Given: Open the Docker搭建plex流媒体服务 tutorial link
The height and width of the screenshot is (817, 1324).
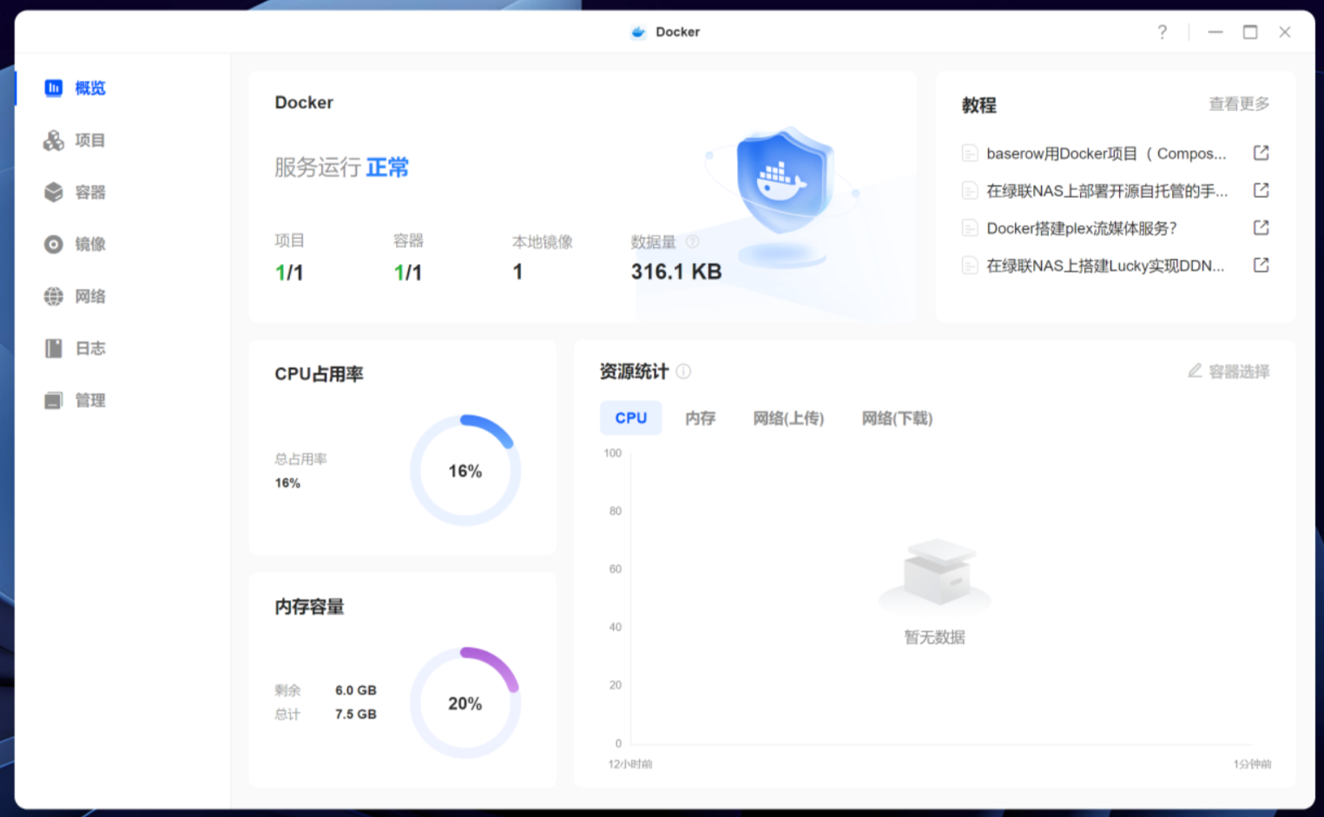Looking at the screenshot, I should tap(1082, 228).
